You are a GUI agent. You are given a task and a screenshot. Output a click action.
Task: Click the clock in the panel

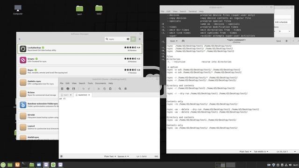pyautogui.click(x=296, y=165)
